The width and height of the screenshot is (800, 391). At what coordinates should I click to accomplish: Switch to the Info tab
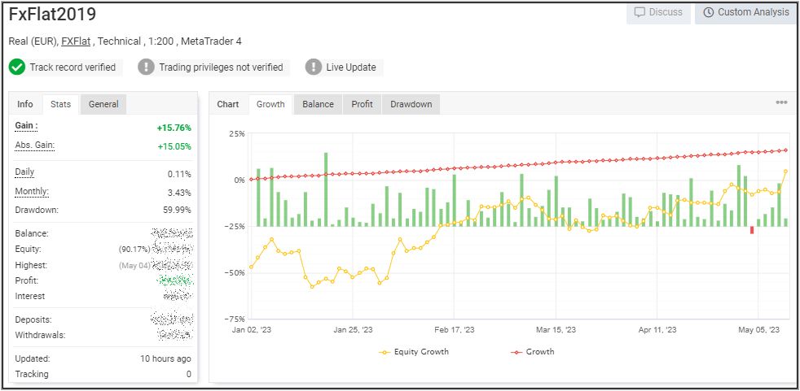[25, 104]
